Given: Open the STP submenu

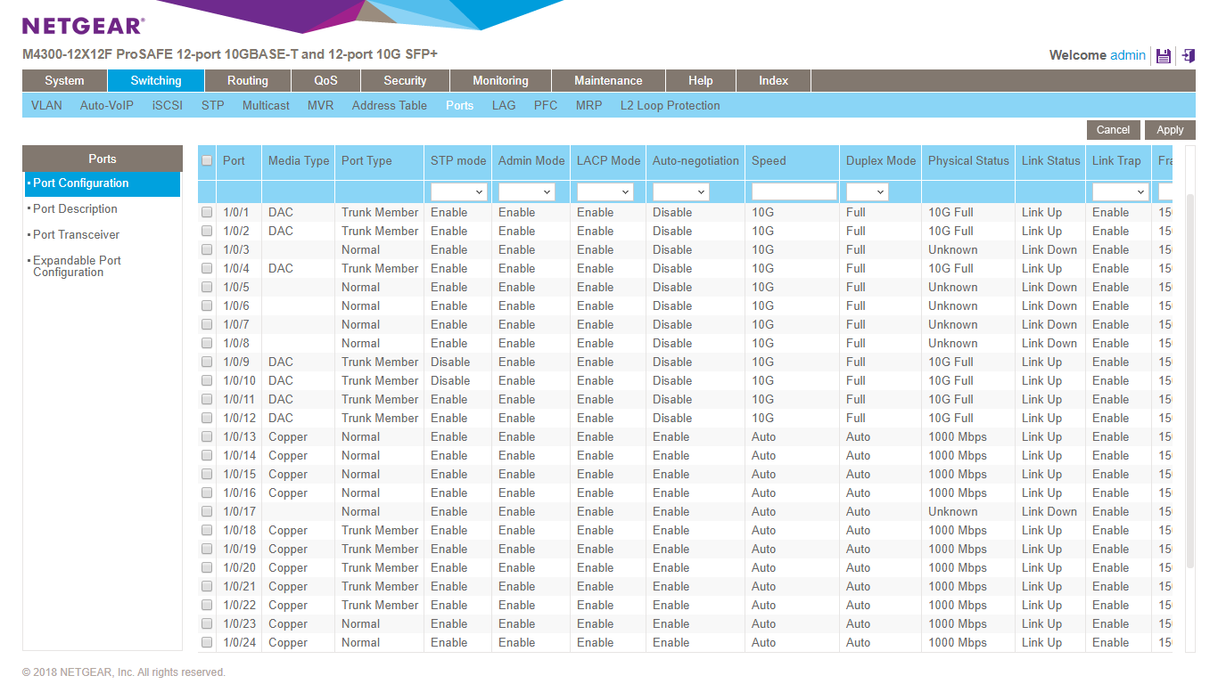Looking at the screenshot, I should point(212,105).
